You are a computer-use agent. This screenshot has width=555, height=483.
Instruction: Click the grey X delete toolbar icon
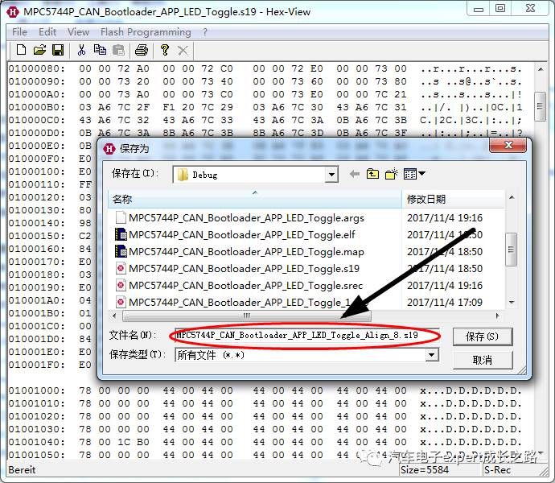point(183,51)
